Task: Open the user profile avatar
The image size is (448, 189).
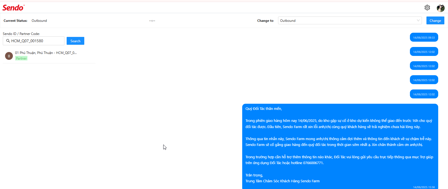Action: tap(441, 8)
